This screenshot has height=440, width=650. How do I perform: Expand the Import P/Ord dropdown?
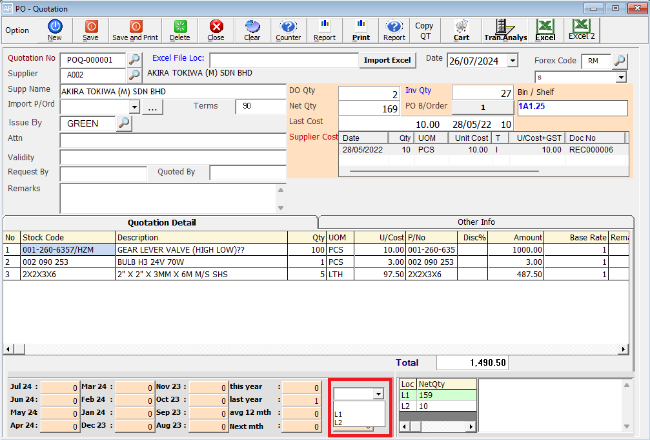coord(134,107)
